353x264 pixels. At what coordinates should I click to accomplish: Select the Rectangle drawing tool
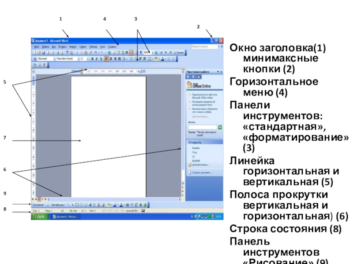(x=77, y=205)
